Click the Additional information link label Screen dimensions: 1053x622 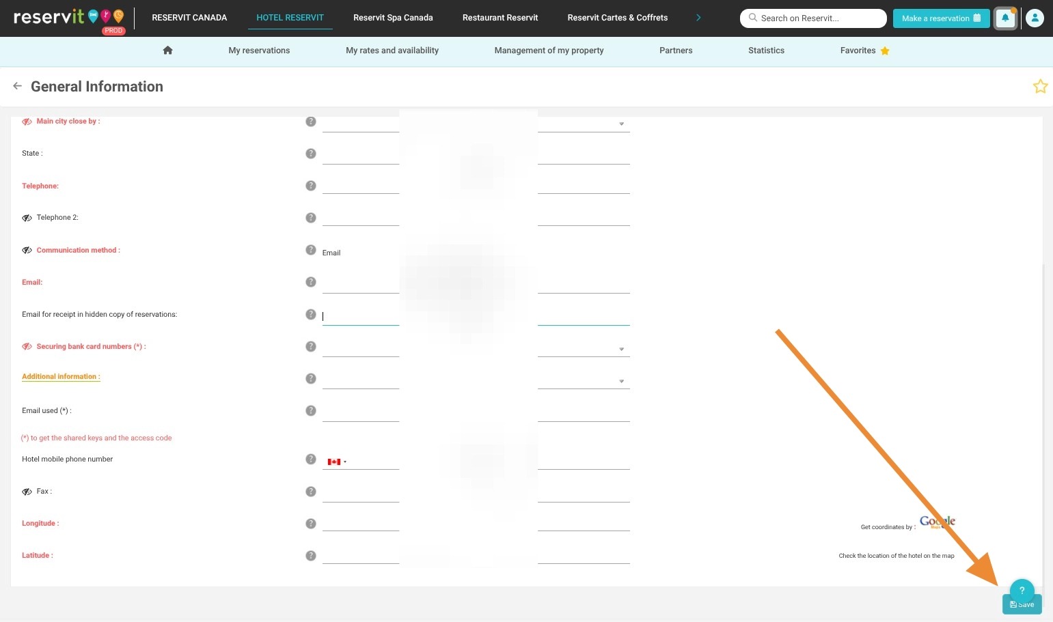pos(61,377)
